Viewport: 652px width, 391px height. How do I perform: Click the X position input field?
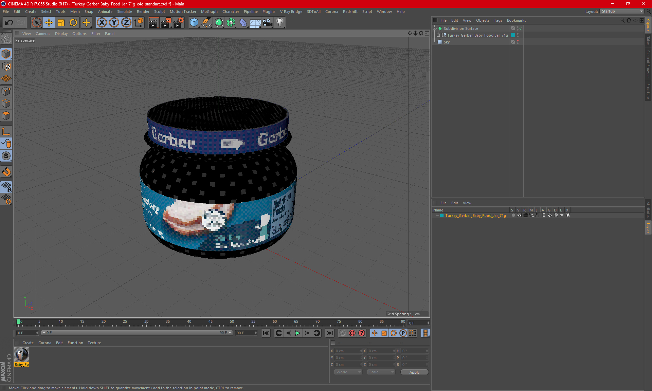(349, 351)
